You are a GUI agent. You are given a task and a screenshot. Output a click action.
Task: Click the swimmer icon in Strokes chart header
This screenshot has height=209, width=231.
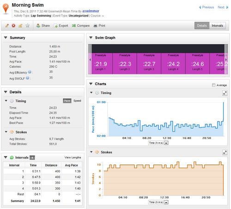[97, 152]
